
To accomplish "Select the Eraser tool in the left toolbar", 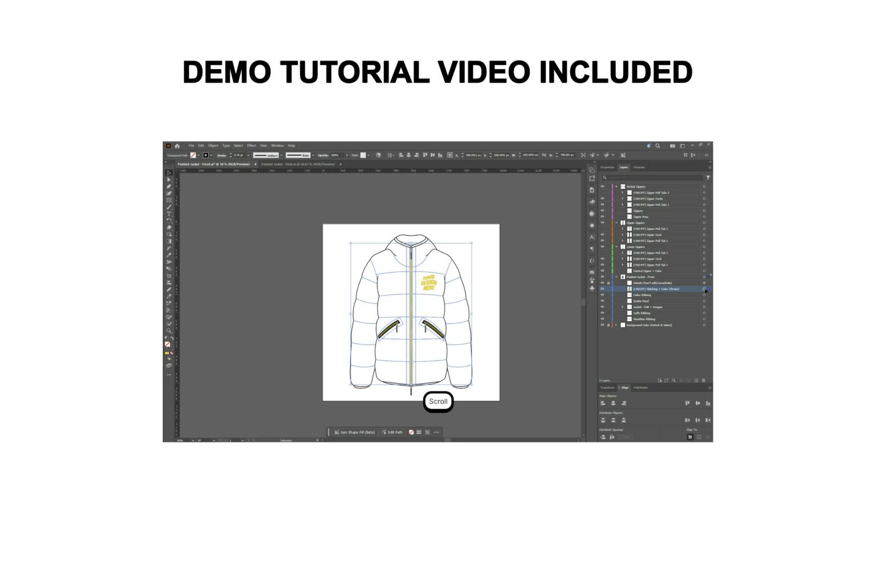I will pos(169,227).
